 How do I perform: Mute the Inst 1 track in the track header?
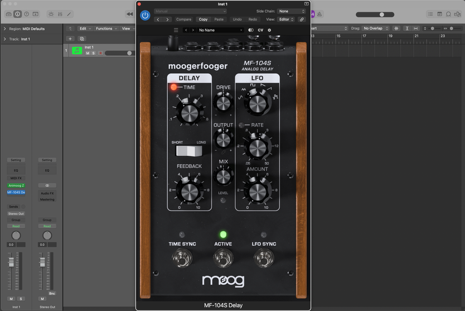pyautogui.click(x=88, y=53)
